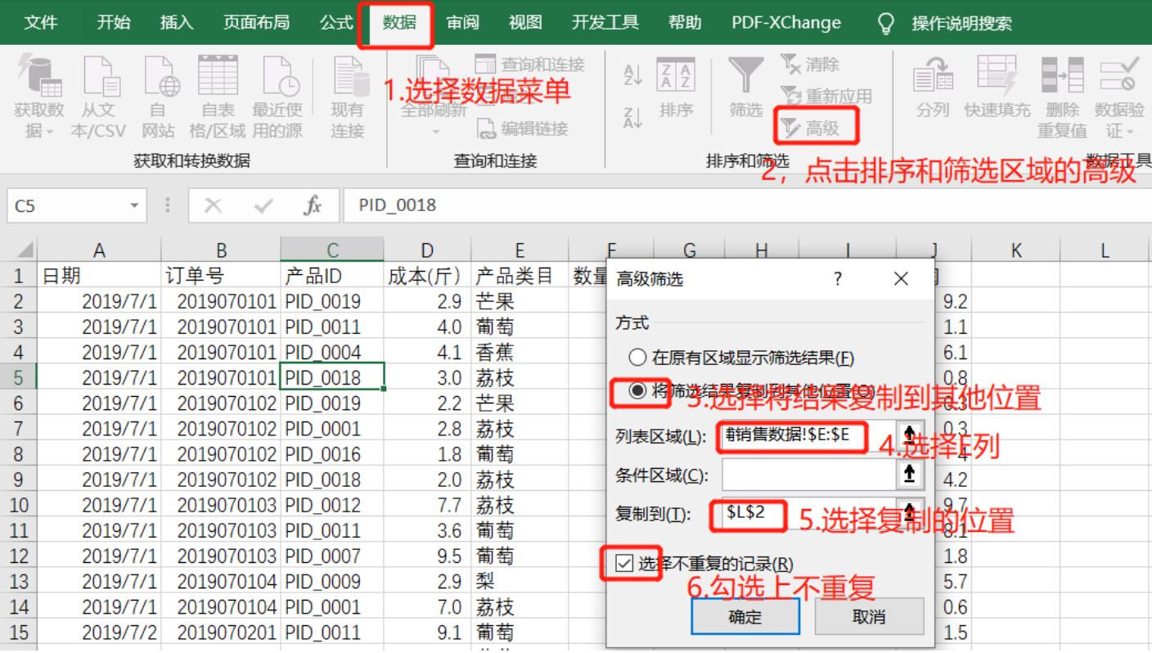Click the help ? button in 高级筛选 dialog
1152x653 pixels.
coord(838,279)
